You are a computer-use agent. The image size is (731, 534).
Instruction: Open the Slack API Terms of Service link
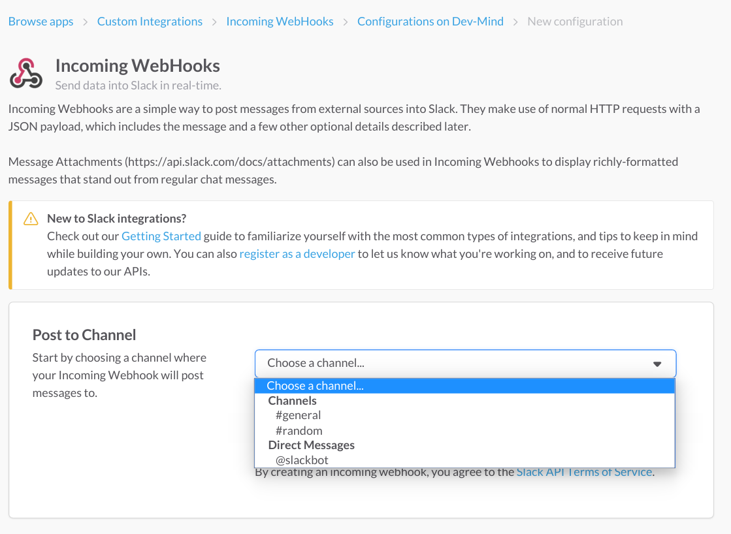point(584,472)
